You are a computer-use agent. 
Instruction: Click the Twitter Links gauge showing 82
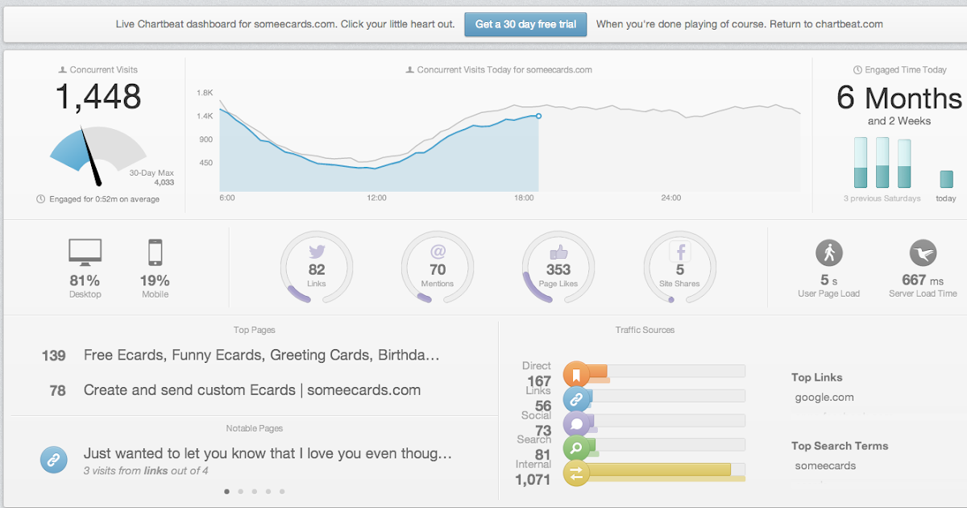[x=316, y=267]
